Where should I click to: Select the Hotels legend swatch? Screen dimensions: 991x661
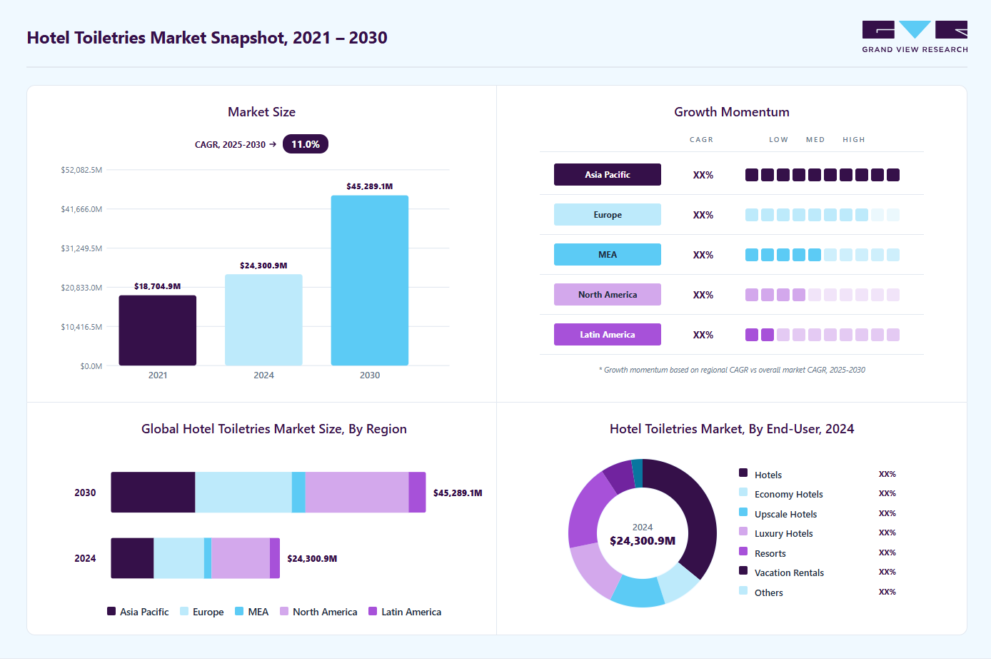[743, 473]
